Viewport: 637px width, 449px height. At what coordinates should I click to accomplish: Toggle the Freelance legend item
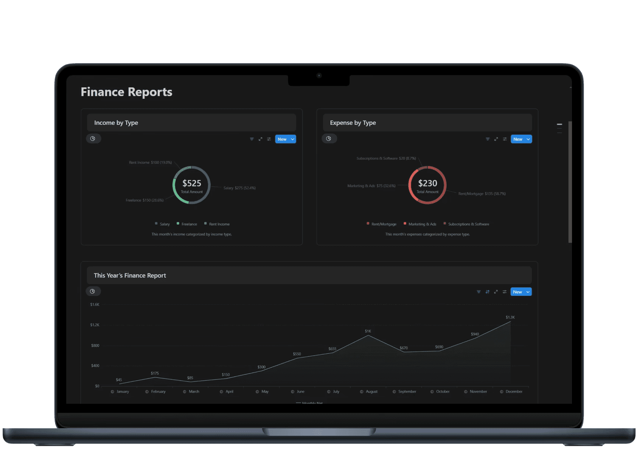click(187, 224)
